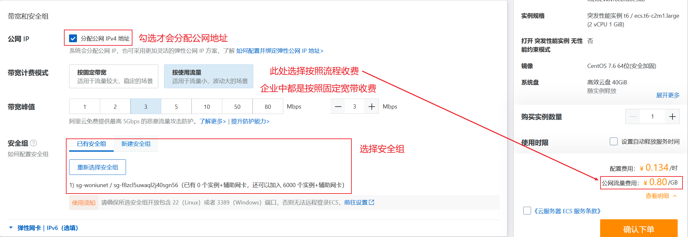
Task: Select 按固定带宽 billing mode
Action: coord(114,76)
